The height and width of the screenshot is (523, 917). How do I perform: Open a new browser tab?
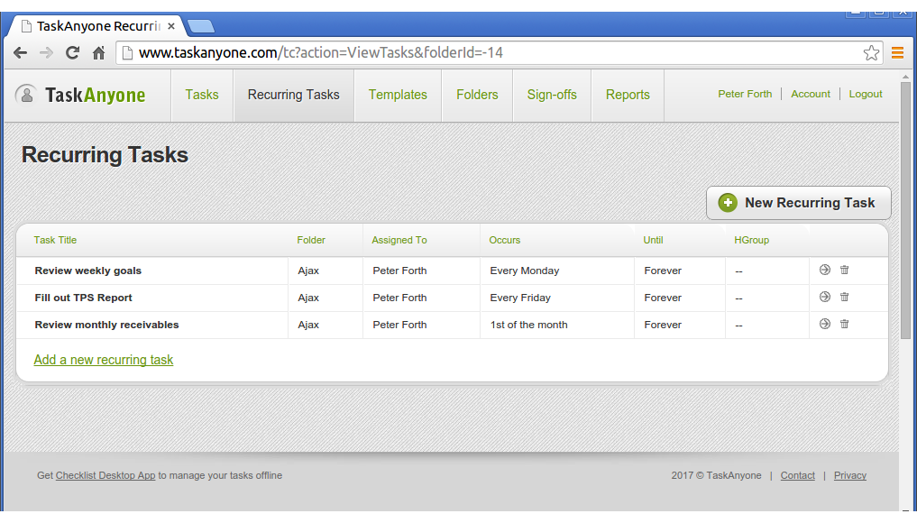[200, 26]
